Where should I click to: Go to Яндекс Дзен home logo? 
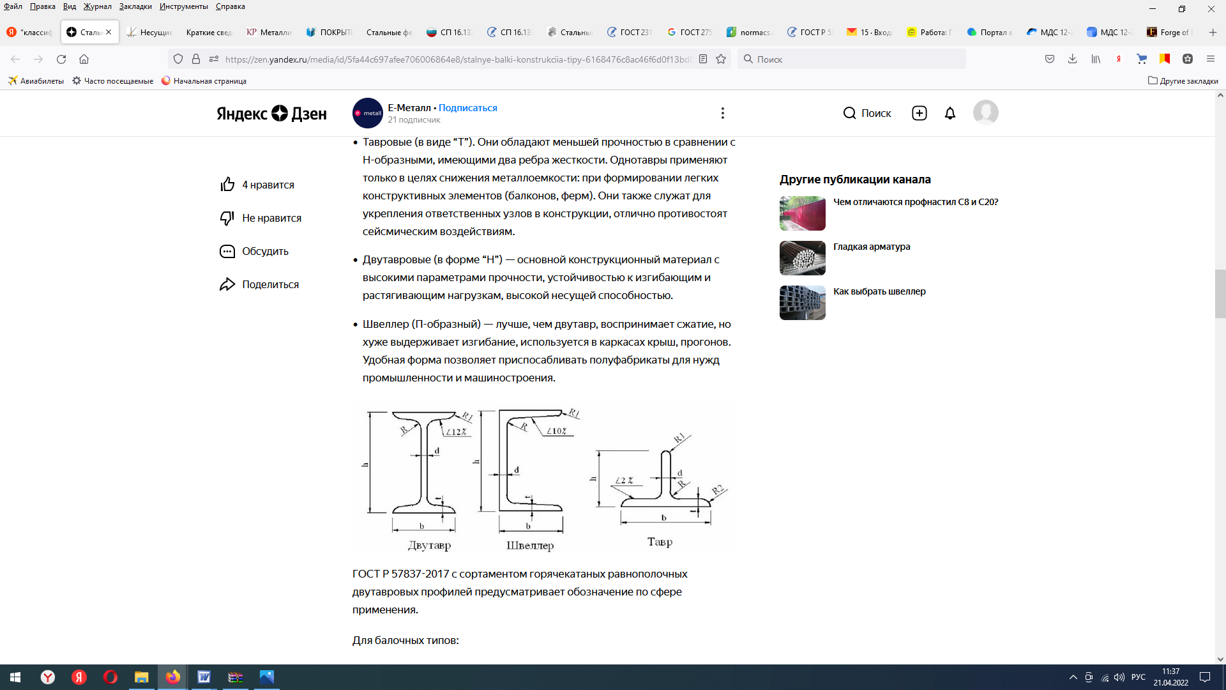pos(271,113)
